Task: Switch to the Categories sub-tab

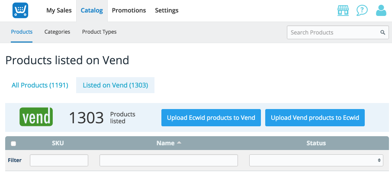Action: coord(57,32)
